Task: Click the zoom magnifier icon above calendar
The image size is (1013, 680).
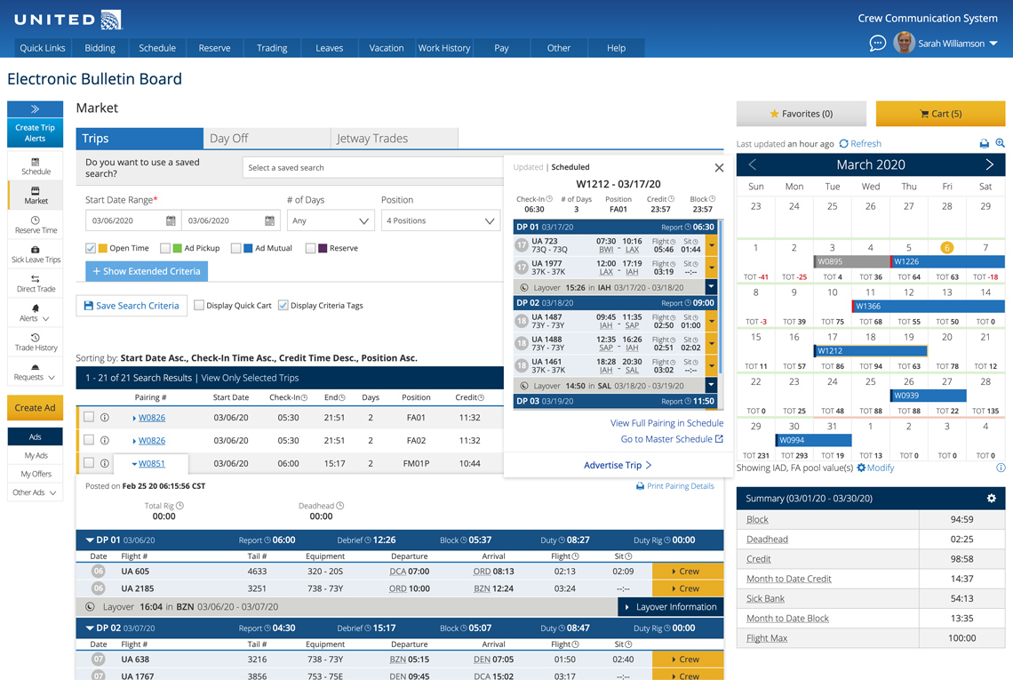Action: (1000, 143)
